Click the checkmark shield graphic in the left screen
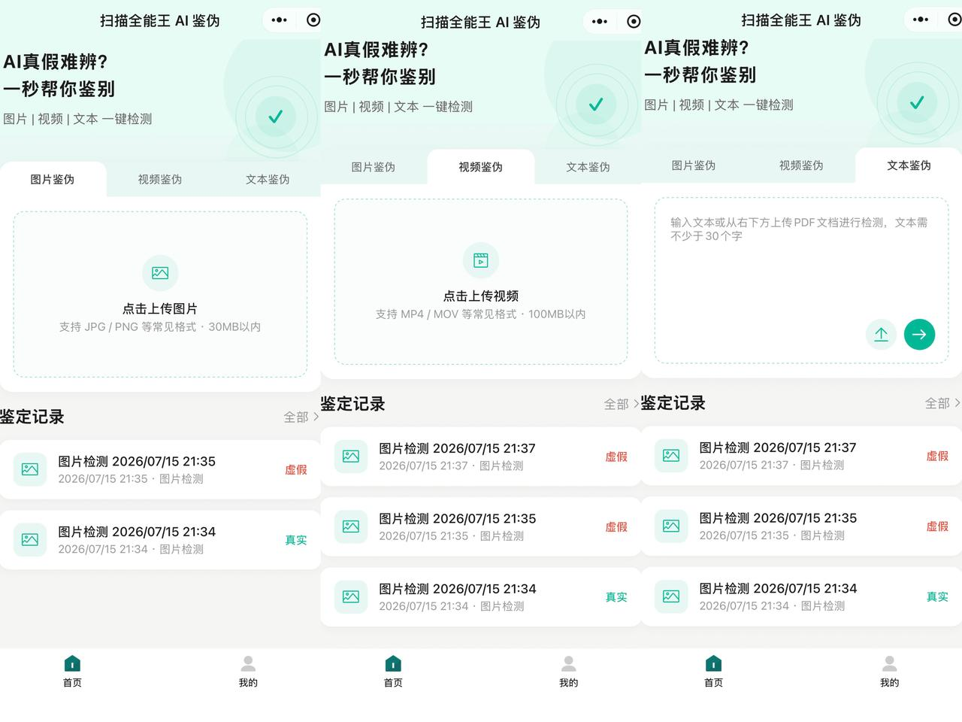 pyautogui.click(x=275, y=117)
